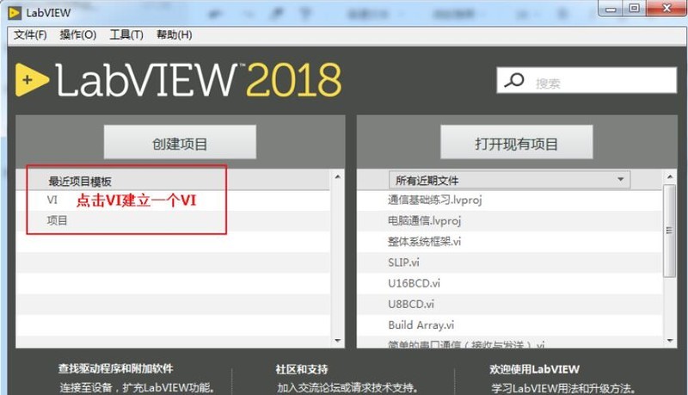Minimize the LabVIEW window
Screen dimensions: 688x395
pos(611,9)
